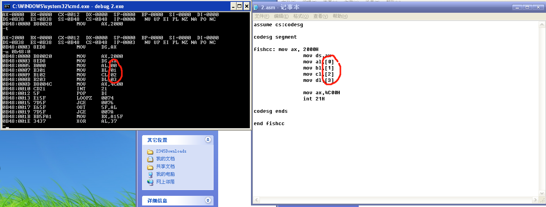Screen dimensions: 546x207
Task: Open 共享文档 shared documents link
Action: coord(165,166)
